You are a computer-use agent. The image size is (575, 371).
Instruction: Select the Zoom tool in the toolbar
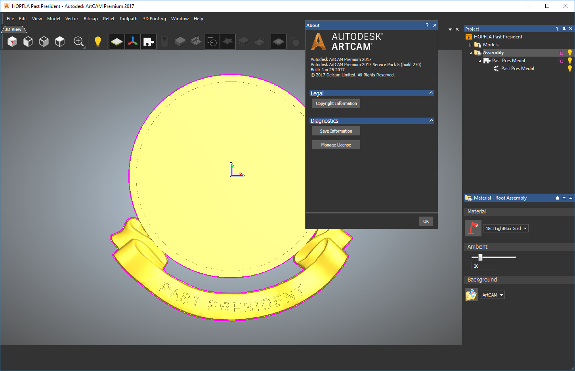tap(78, 41)
